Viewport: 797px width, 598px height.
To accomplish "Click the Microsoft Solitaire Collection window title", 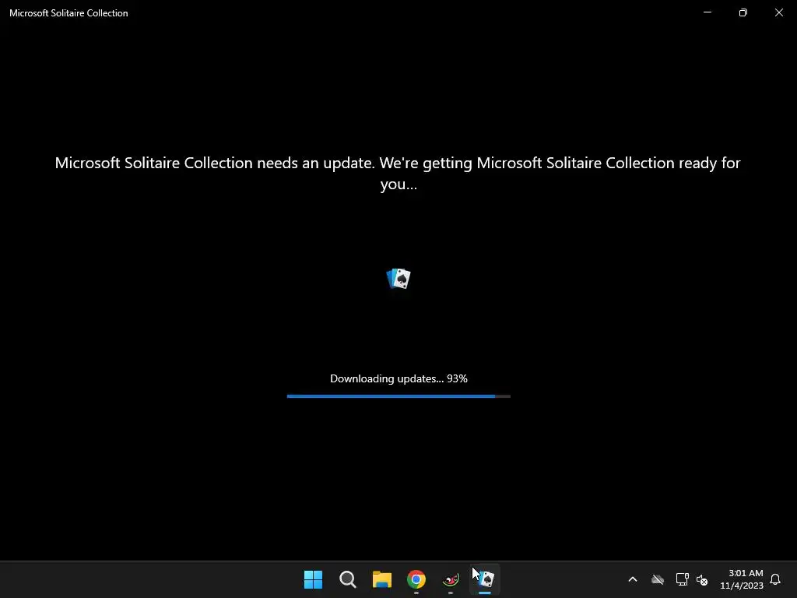I will 68,13.
